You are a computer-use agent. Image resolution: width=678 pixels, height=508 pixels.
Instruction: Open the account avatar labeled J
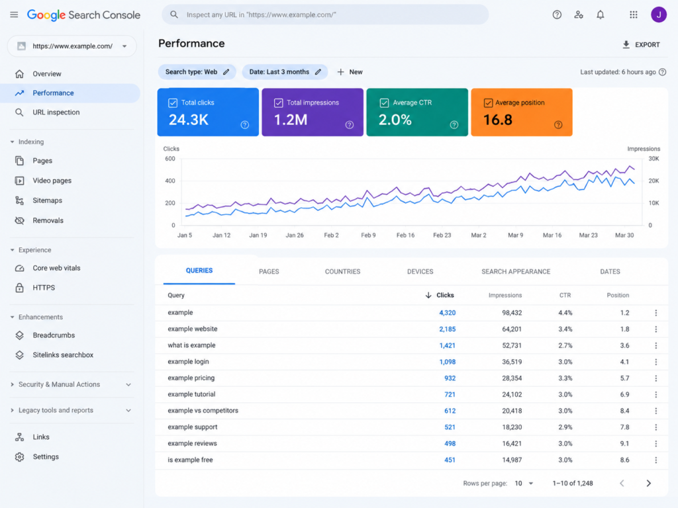(x=659, y=15)
